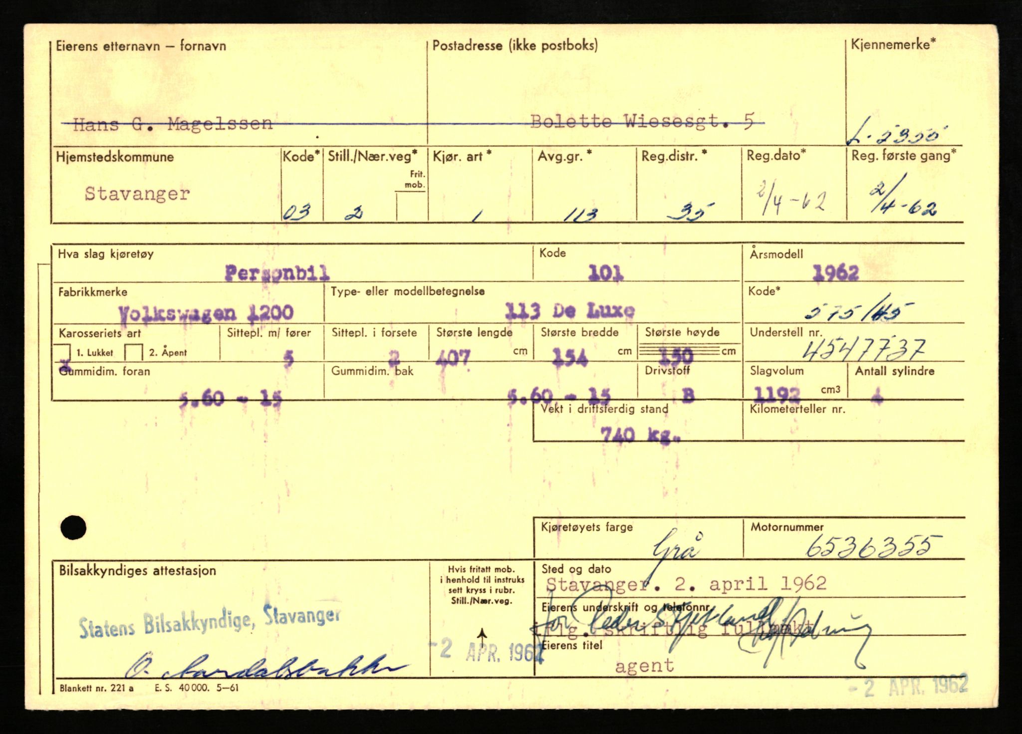The width and height of the screenshot is (1022, 734).
Task: Click the Slagvolum value '1192'
Action: pyautogui.click(x=777, y=395)
